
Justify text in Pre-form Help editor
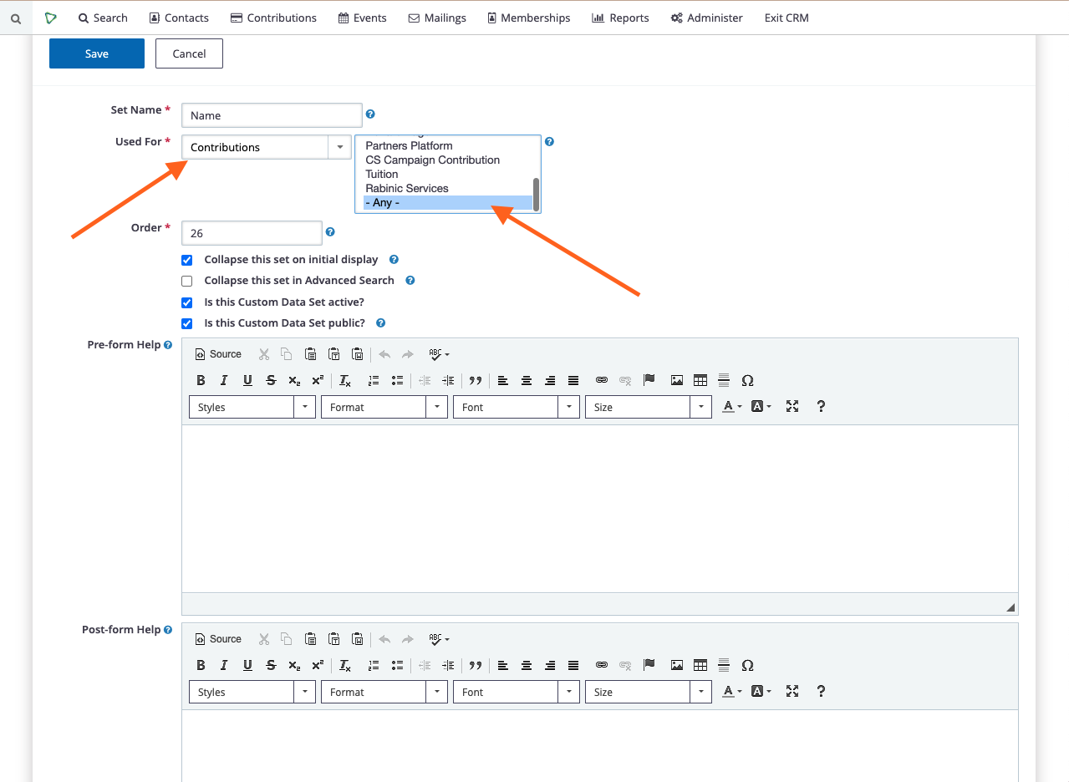pyautogui.click(x=573, y=380)
